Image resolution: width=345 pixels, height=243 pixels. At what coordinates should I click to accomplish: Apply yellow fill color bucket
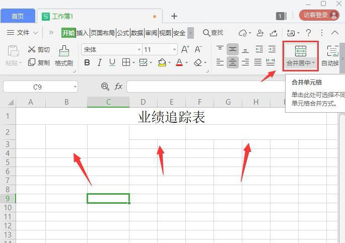coord(162,62)
